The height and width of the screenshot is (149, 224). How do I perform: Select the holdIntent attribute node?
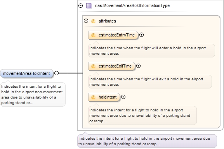104,97
